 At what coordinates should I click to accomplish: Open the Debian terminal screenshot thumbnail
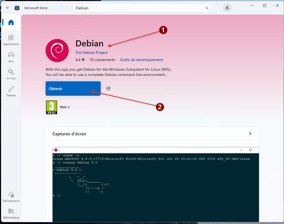click(x=156, y=185)
